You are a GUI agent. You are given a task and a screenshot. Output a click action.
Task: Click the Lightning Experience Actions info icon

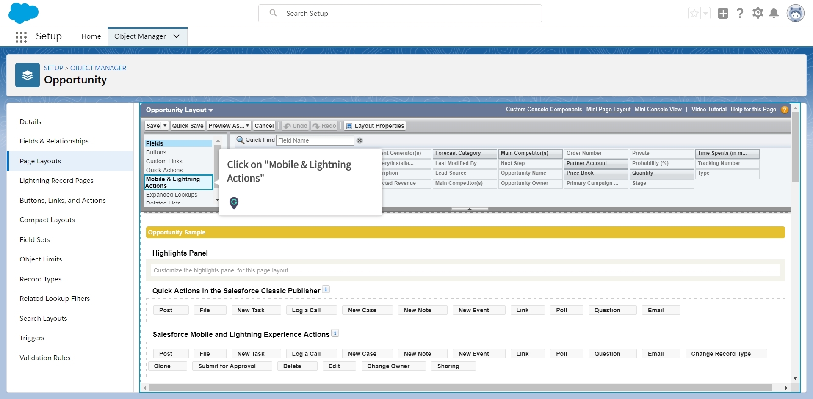335,333
